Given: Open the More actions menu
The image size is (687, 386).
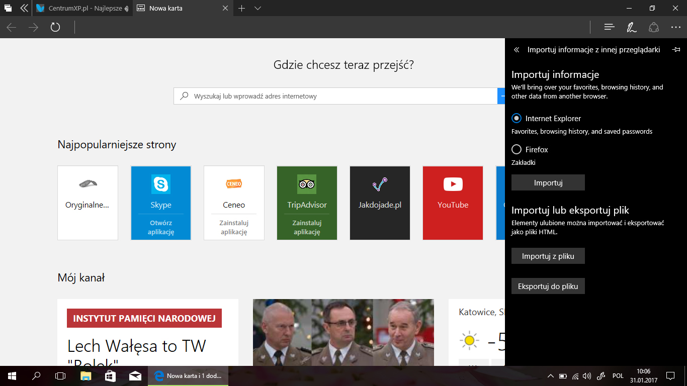Looking at the screenshot, I should [x=675, y=27].
